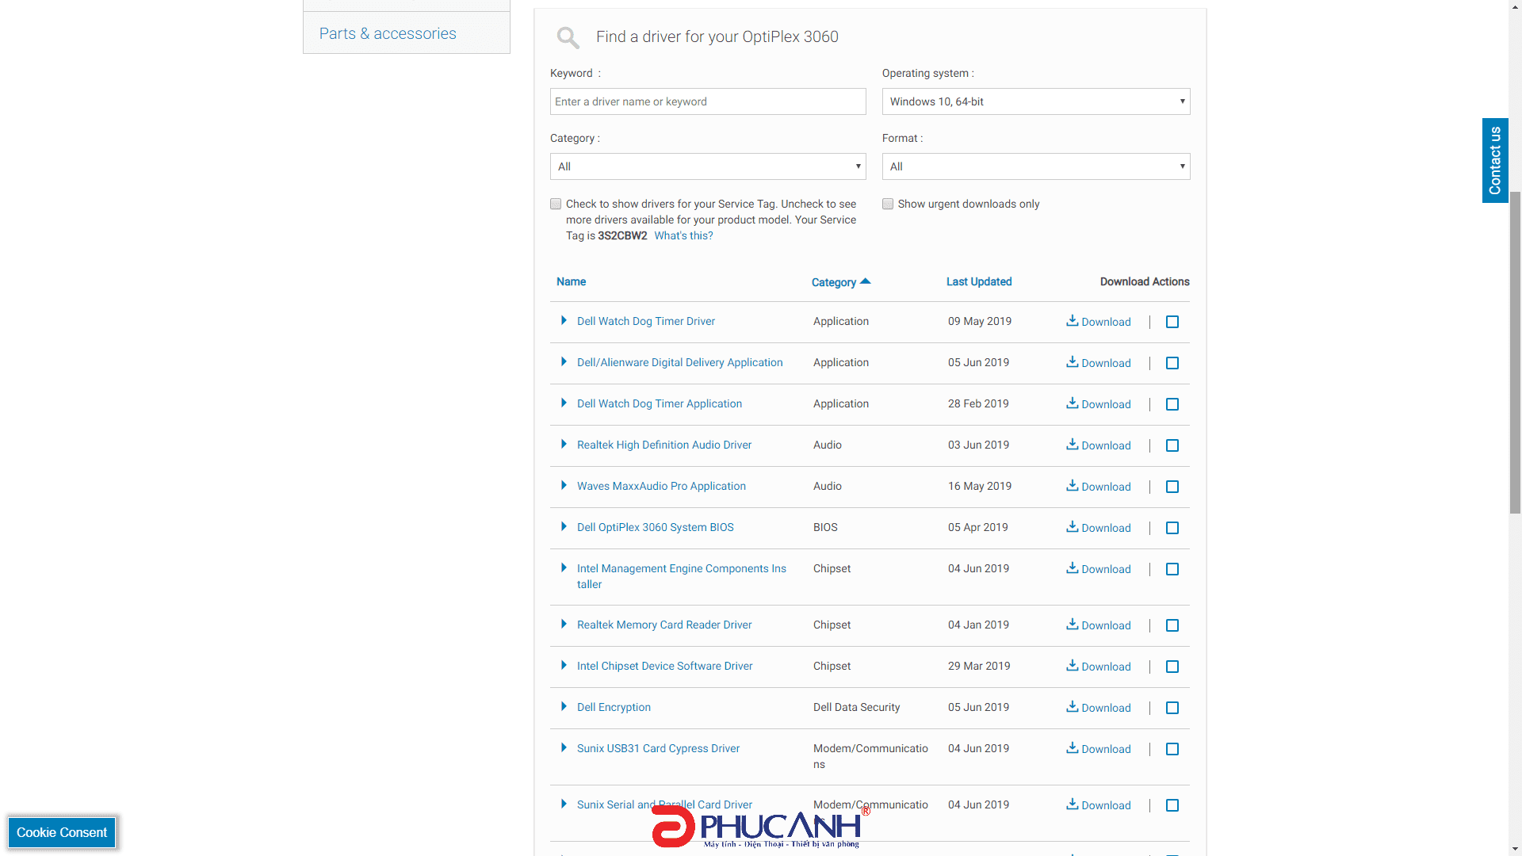Focus the driver keyword search field

[708, 101]
